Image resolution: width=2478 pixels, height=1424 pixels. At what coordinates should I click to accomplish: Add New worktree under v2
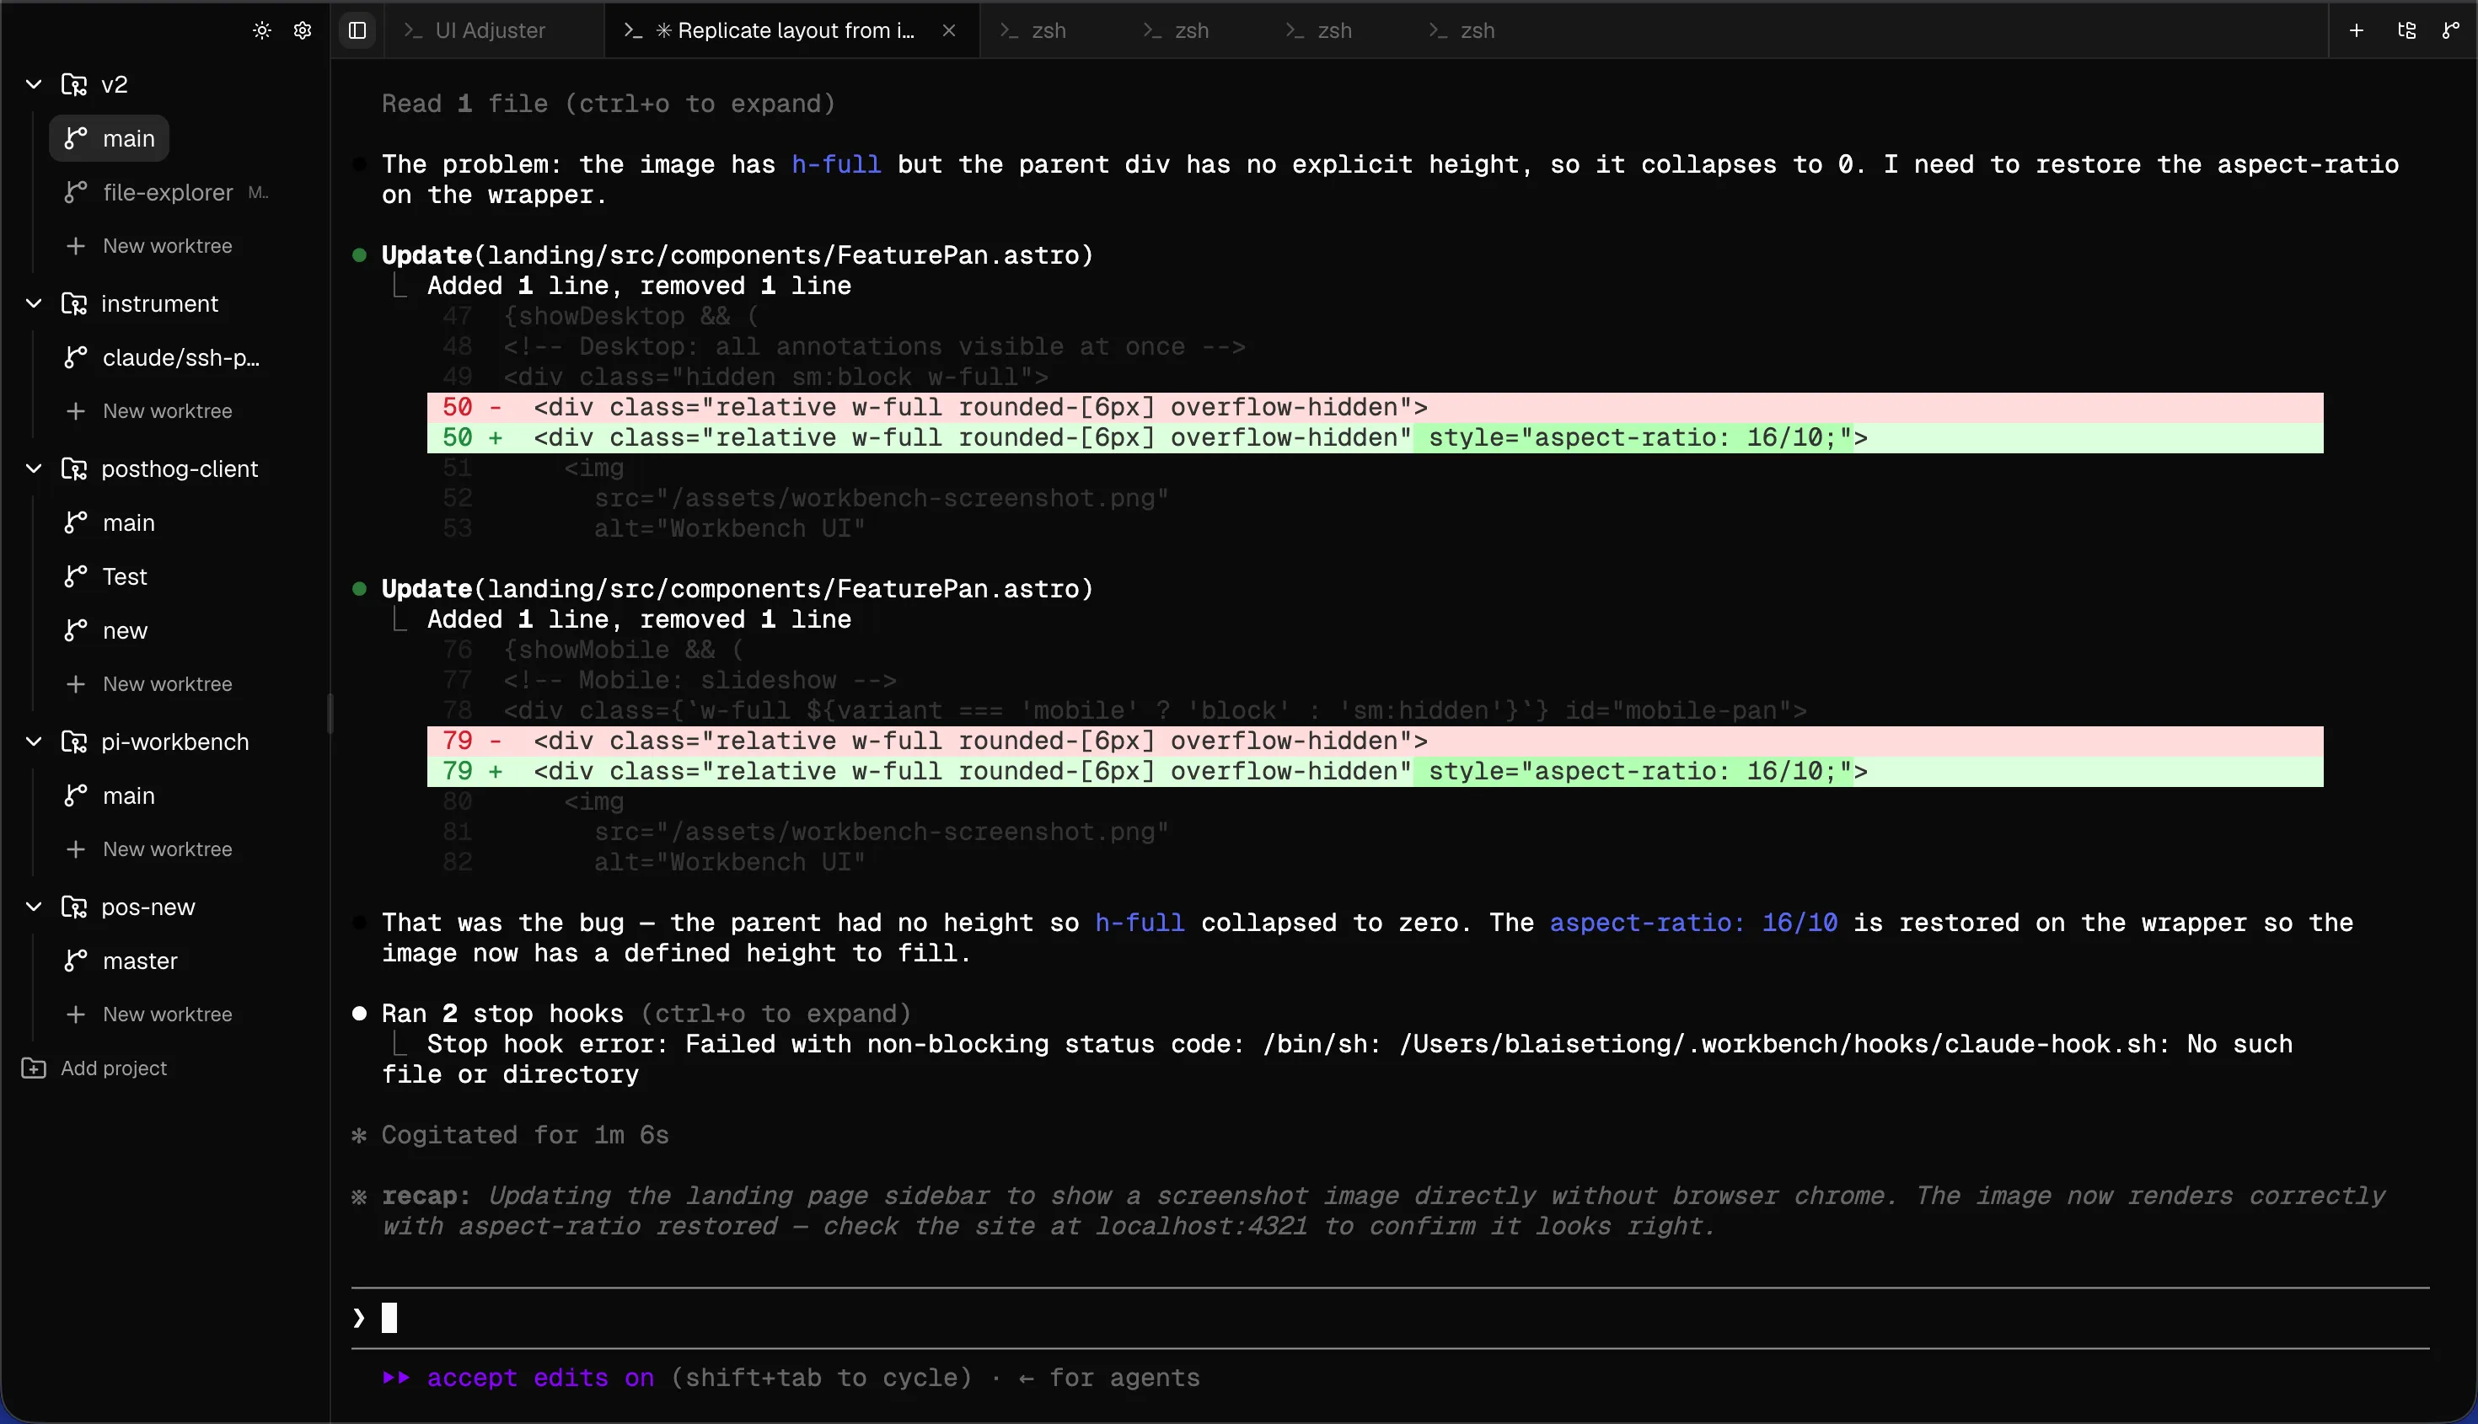pyautogui.click(x=150, y=245)
